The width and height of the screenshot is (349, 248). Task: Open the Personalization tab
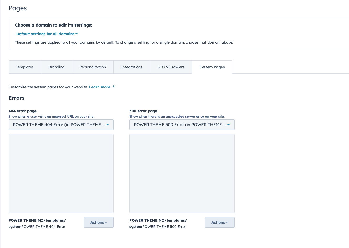93,67
